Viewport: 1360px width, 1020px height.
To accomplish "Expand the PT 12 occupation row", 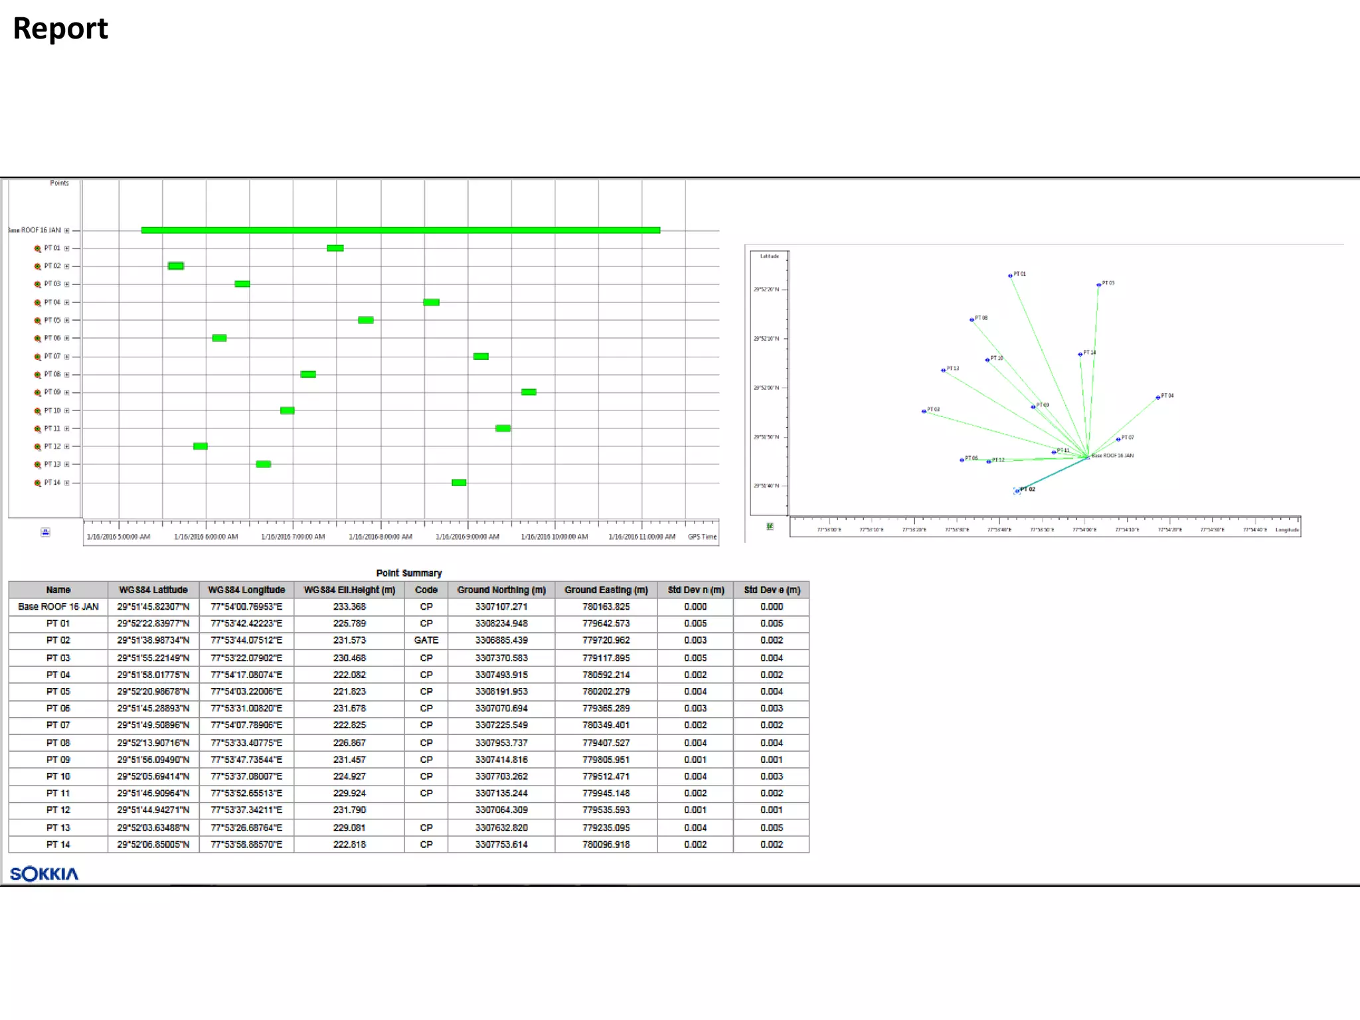I will point(67,446).
